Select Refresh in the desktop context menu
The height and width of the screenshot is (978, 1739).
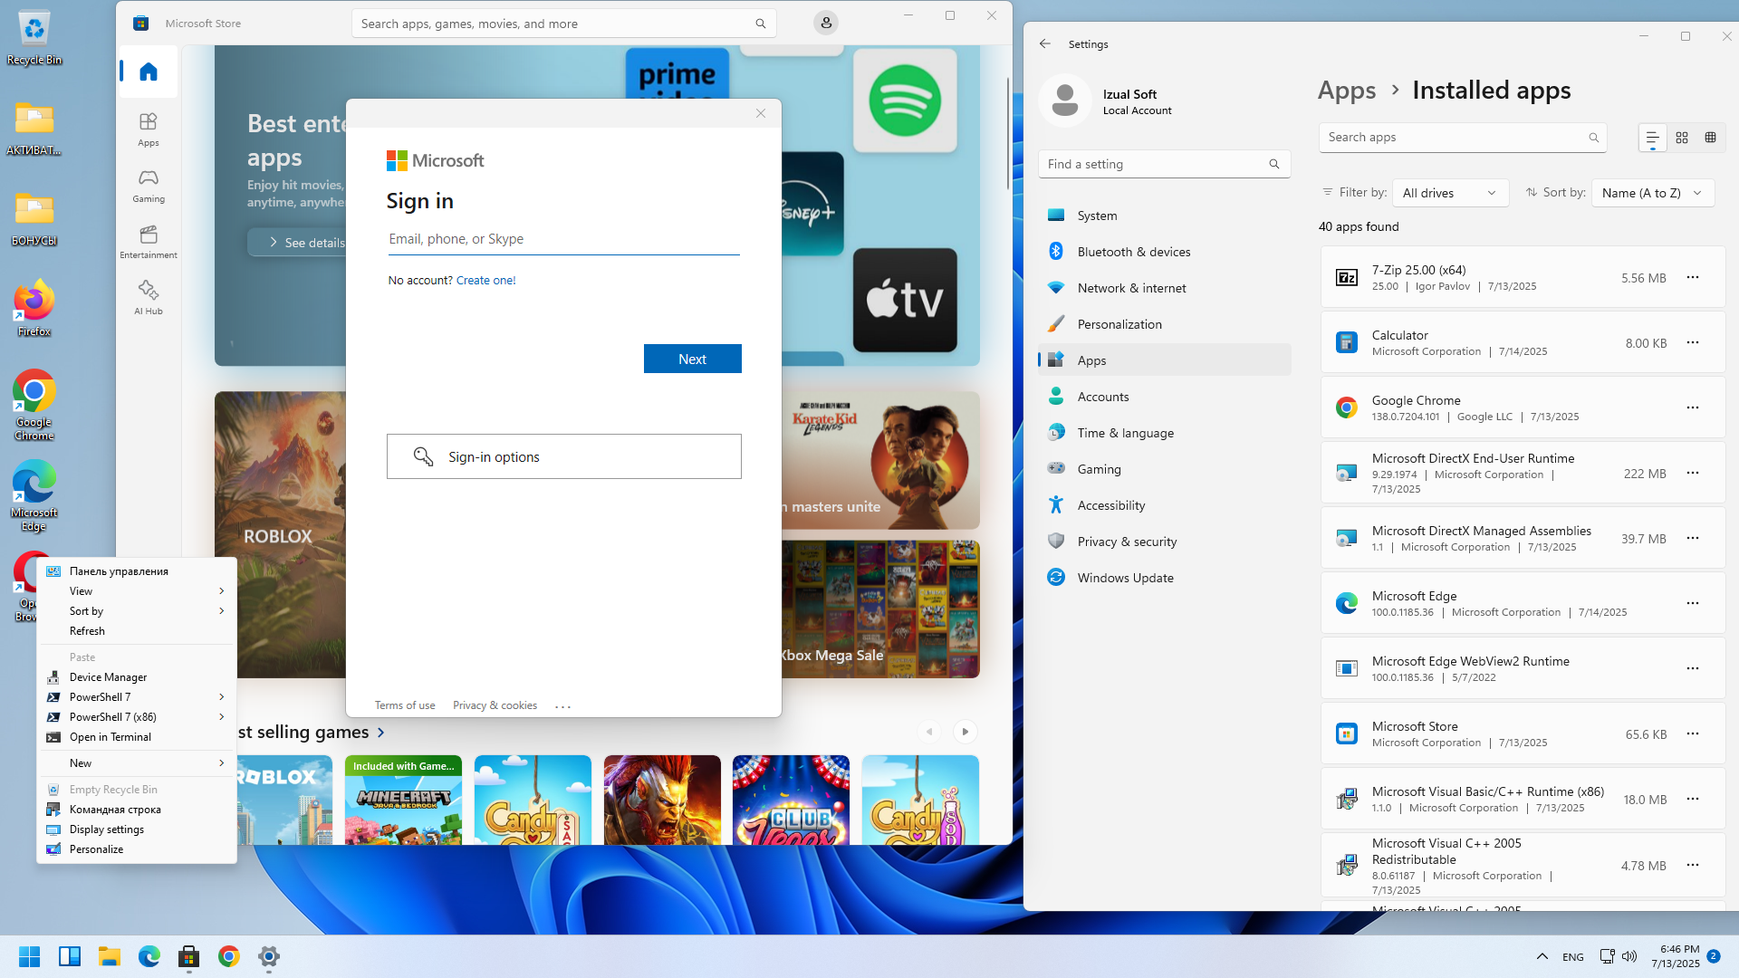tap(136, 631)
